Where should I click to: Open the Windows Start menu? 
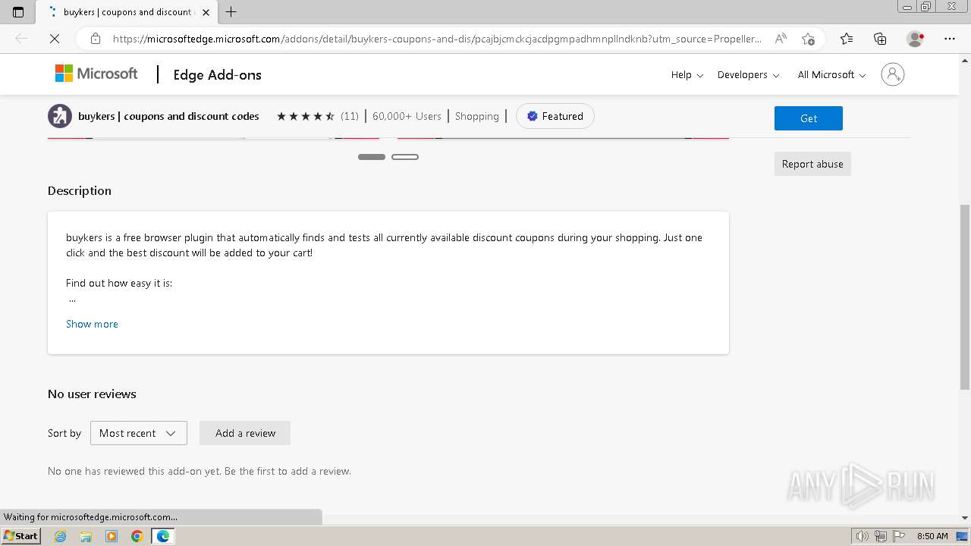(x=21, y=536)
